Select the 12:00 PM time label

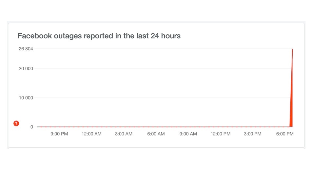[221, 134]
